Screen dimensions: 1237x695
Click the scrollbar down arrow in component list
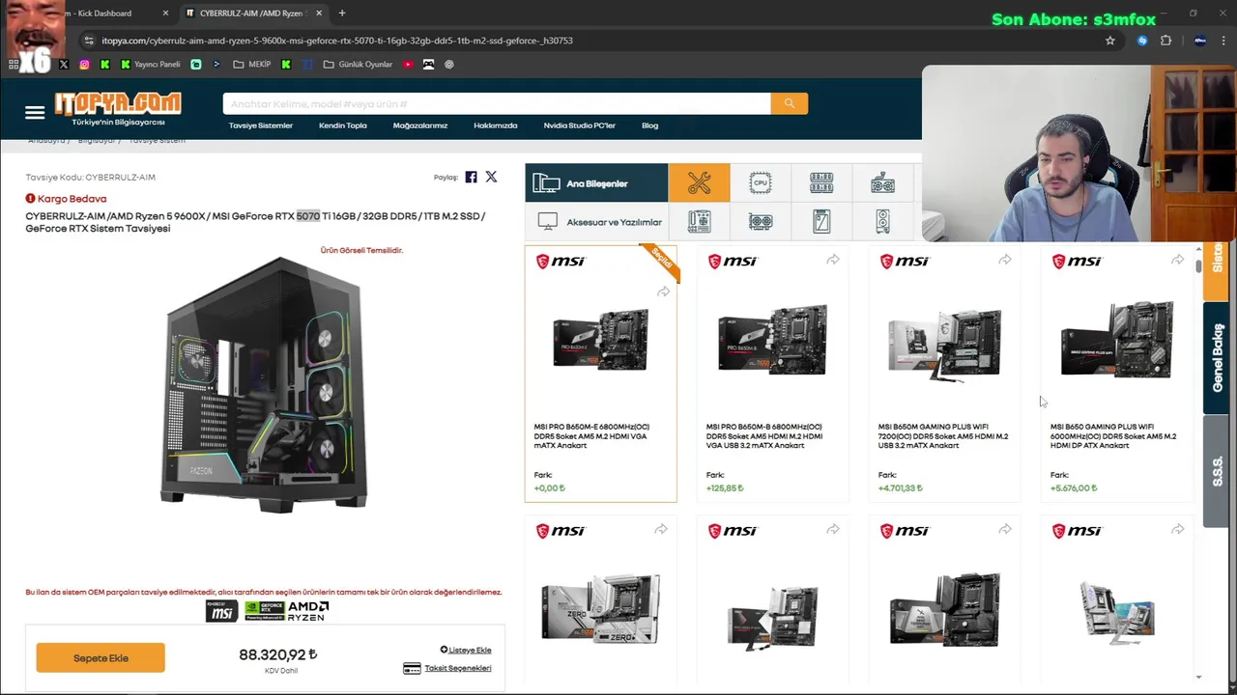click(1198, 678)
